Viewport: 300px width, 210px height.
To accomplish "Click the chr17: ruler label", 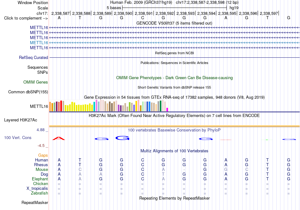I will pyautogui.click(x=42, y=13).
